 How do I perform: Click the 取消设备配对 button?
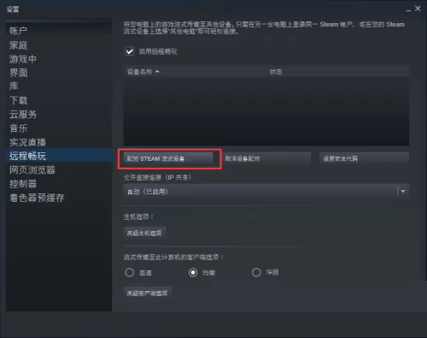[x=266, y=158]
